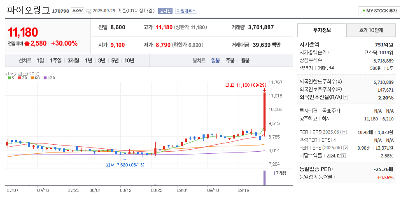Click help icon next to 외국인소진율(B/A)
The height and width of the screenshot is (201, 408).
coord(345,97)
